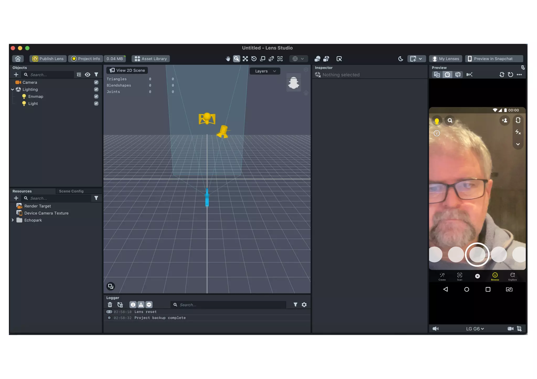537x379 pixels.
Task: Expand the Echopark folder
Action: click(x=13, y=220)
